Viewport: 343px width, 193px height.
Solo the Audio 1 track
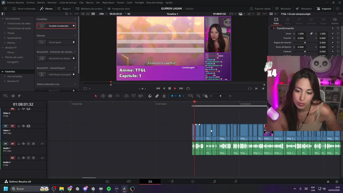click(x=28, y=144)
